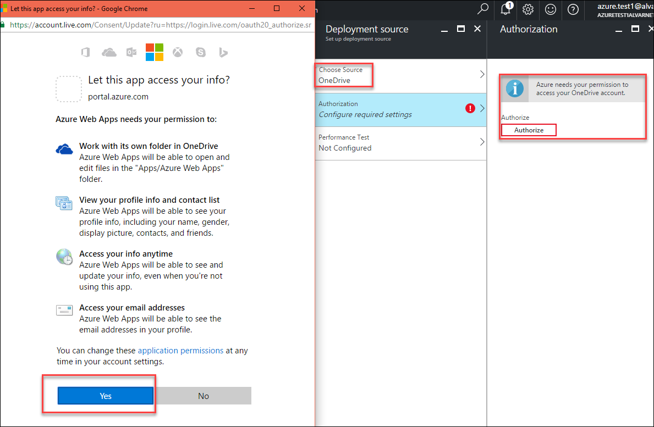
Task: Expand the Authorization row chevron
Action: pyautogui.click(x=482, y=108)
